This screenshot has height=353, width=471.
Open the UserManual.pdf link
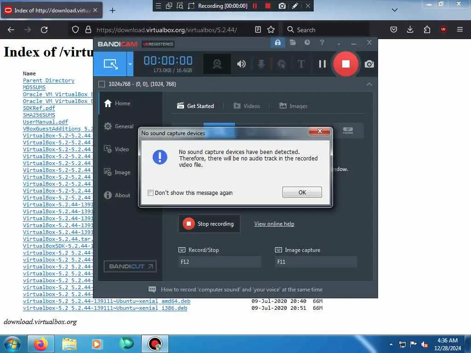click(x=46, y=122)
